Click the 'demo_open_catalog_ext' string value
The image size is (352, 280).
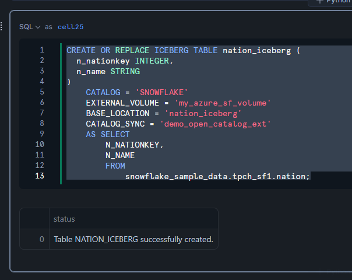point(215,124)
